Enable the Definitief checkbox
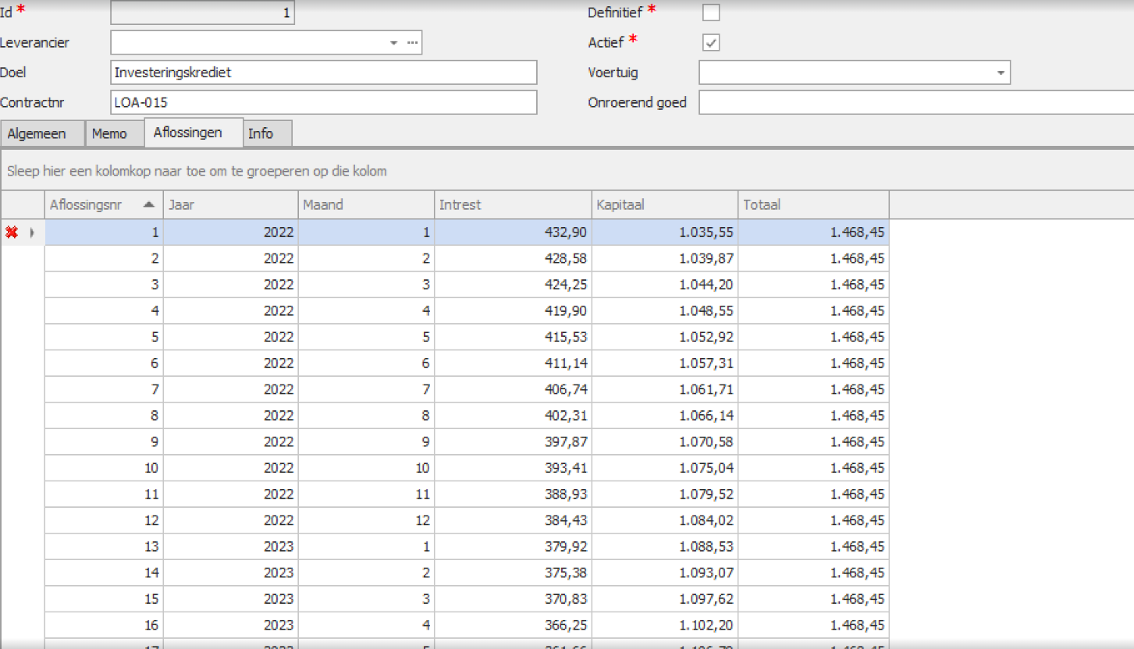1134x649 pixels. [x=711, y=12]
